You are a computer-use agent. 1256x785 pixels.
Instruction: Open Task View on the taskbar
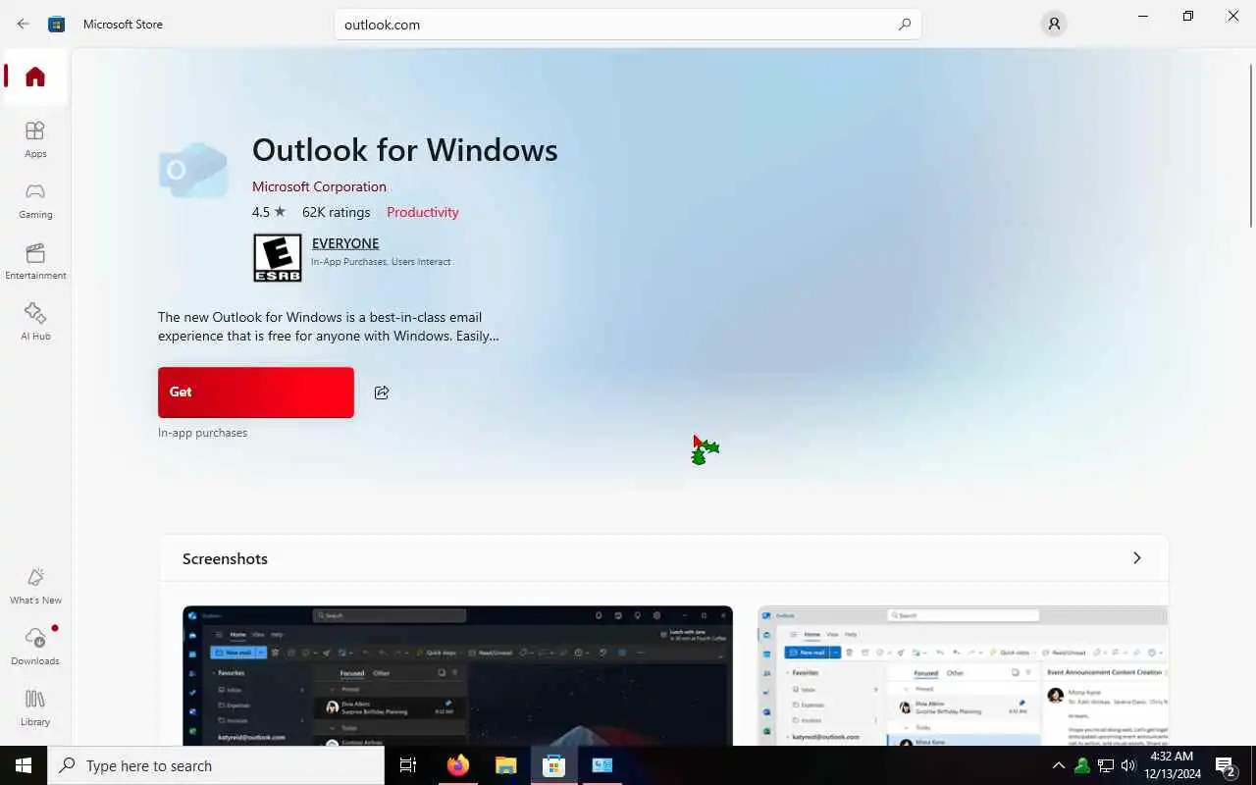(408, 765)
